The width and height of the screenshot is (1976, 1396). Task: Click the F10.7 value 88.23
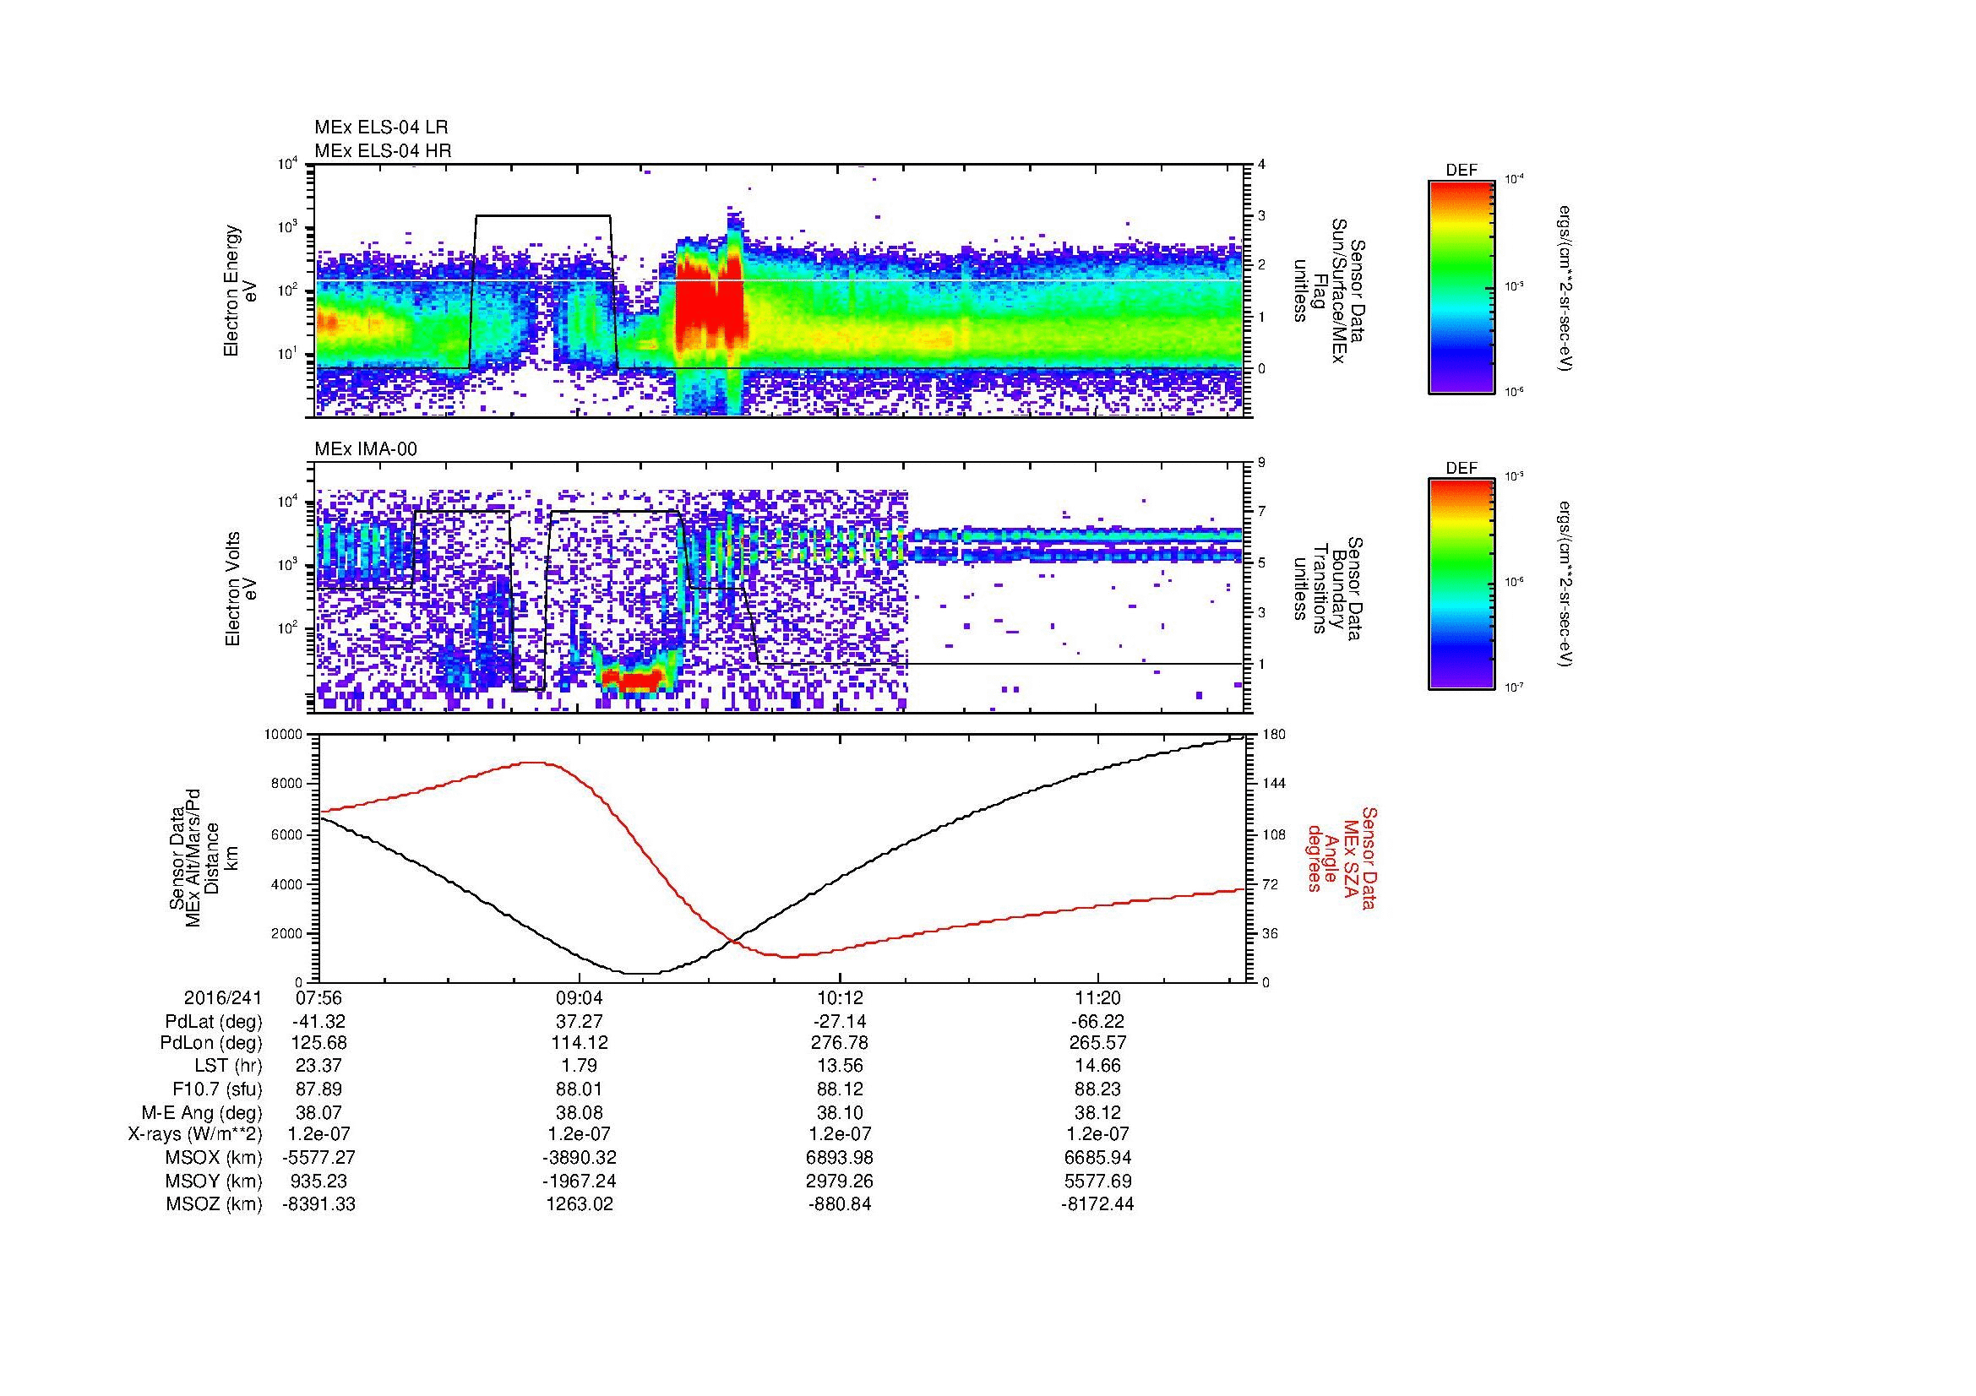tap(1099, 1089)
